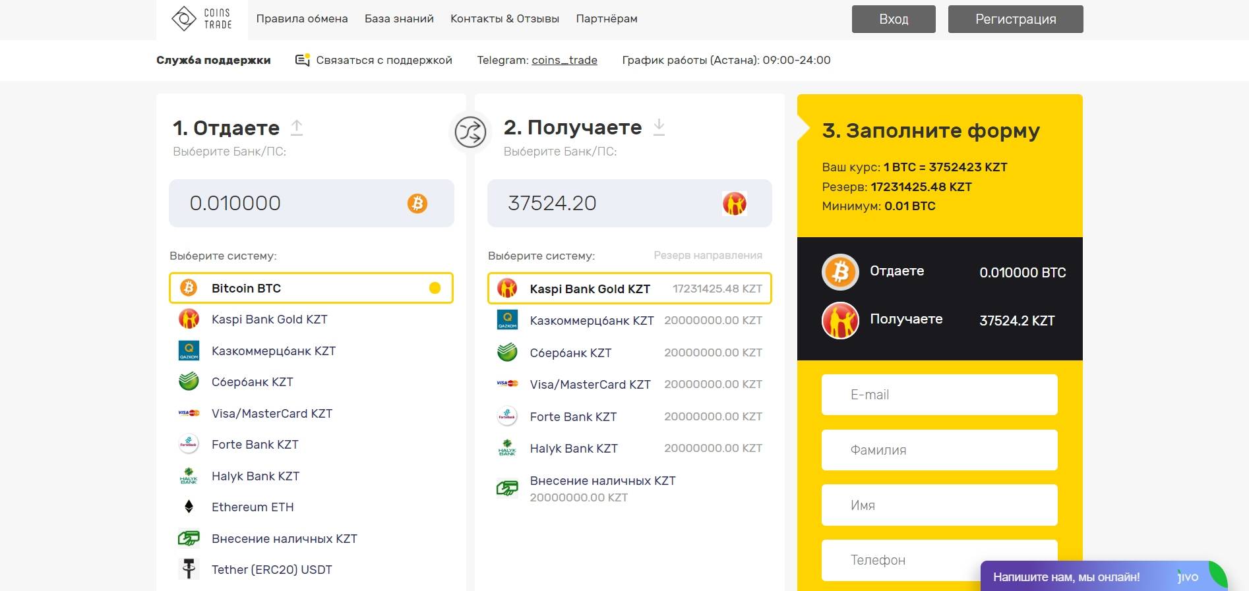Click the Ethereum icon in the give list
The width and height of the screenshot is (1249, 591).
[x=189, y=507]
